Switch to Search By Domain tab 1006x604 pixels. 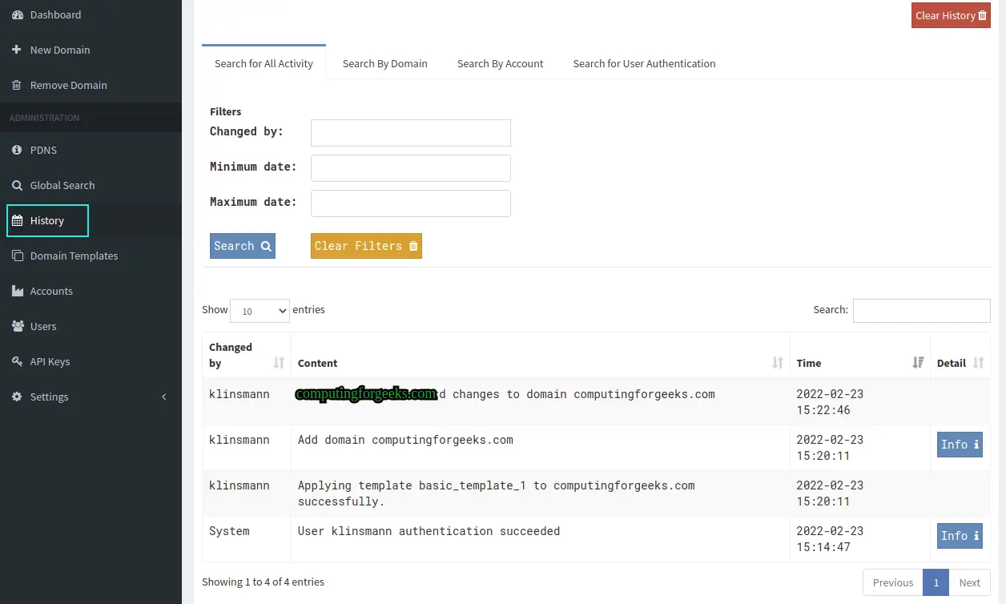(384, 63)
